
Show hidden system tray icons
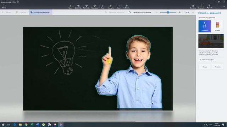[204, 125]
